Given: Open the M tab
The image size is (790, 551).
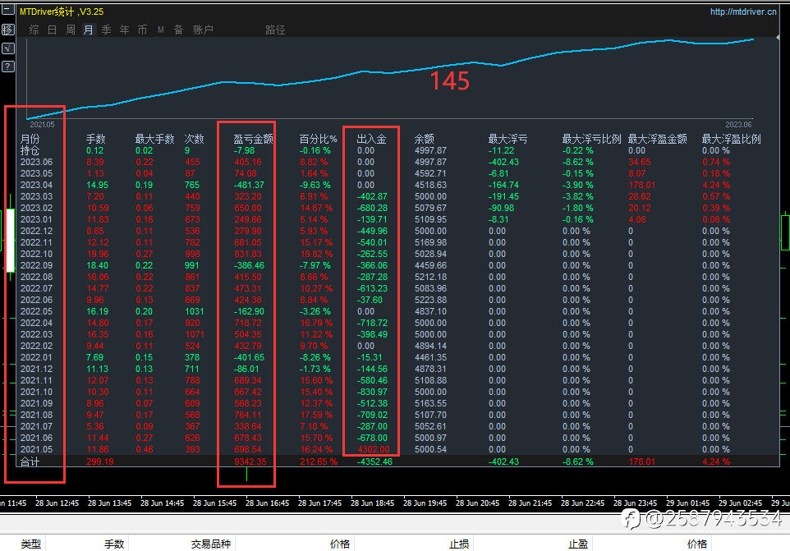Looking at the screenshot, I should pos(161,30).
